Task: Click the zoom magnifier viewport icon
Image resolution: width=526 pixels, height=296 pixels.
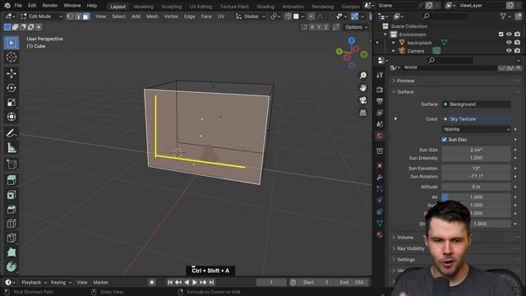Action: tap(362, 75)
